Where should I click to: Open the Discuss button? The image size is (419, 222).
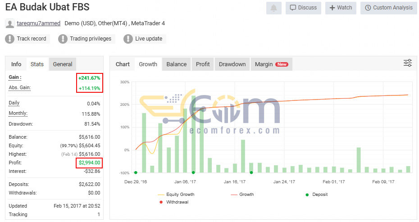(303, 8)
